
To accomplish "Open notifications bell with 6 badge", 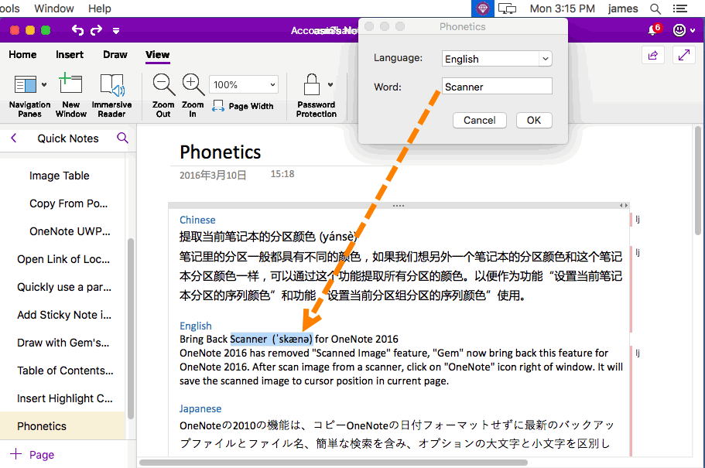I will click(654, 30).
